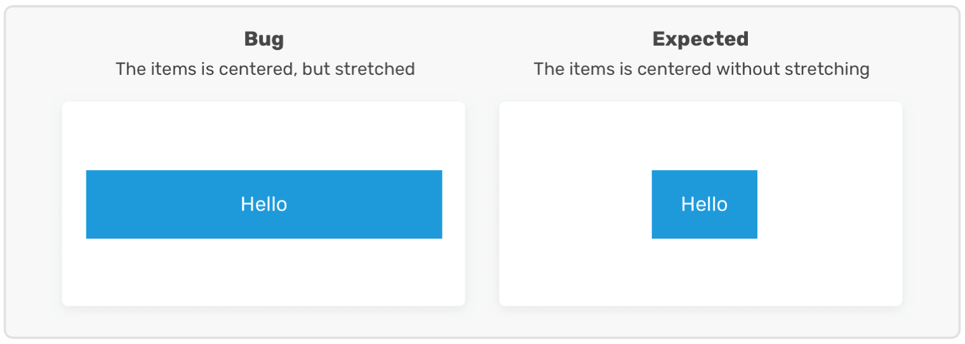Viewport: 965px width, 344px height.
Task: Click white area above the stretched Hello box
Action: click(264, 136)
